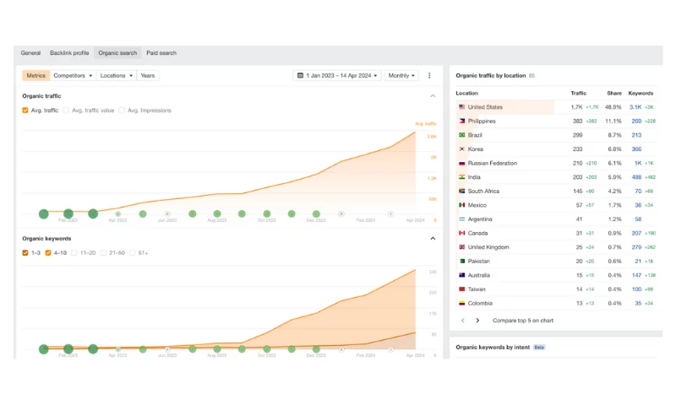This screenshot has width=676, height=405.
Task: Click the United States keywords count 3.1K
Action: 635,107
